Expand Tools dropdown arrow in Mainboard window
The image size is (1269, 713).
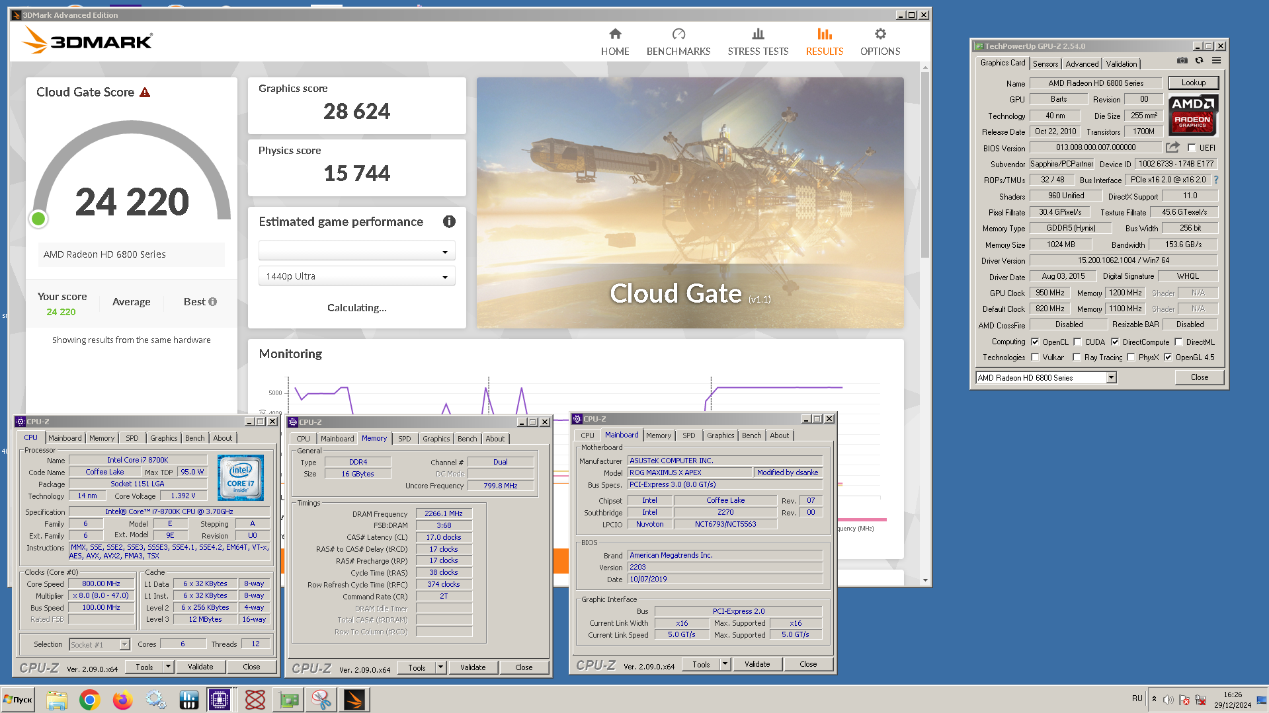725,664
